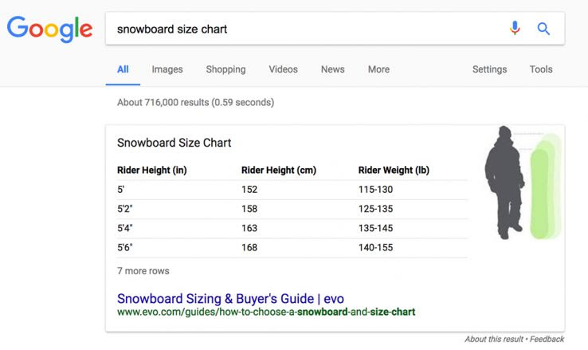Expand the More search options menu
This screenshot has width=588, height=350.
[378, 69]
